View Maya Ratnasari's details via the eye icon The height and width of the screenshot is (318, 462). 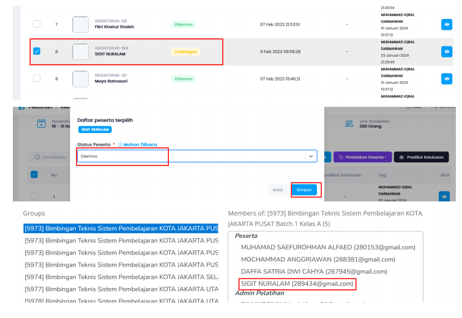[x=447, y=79]
